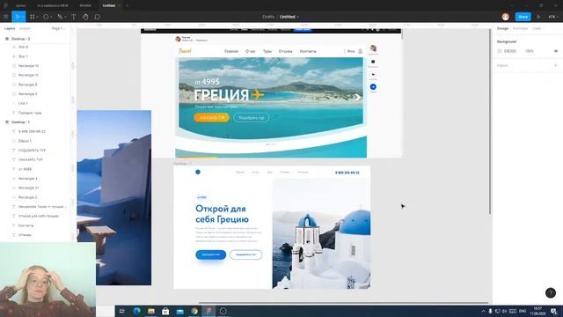
Task: Launch Microsoft Edge from taskbar
Action: tap(137, 311)
